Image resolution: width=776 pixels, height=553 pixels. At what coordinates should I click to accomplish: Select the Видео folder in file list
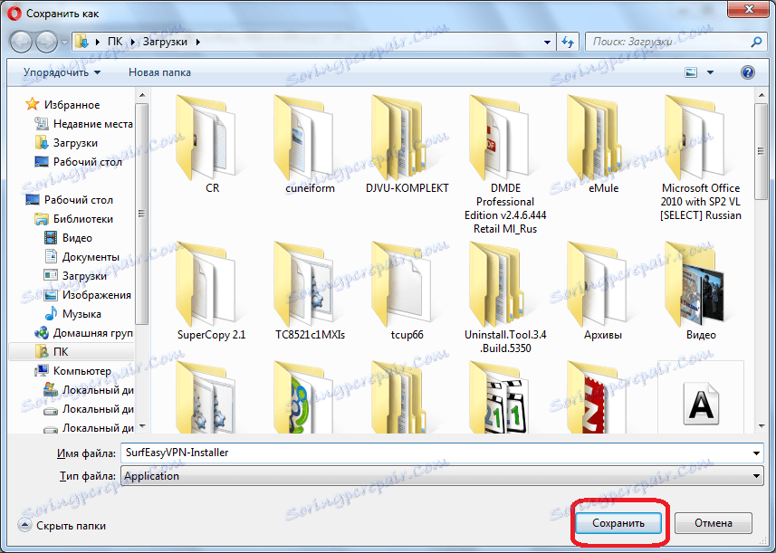coord(700,291)
